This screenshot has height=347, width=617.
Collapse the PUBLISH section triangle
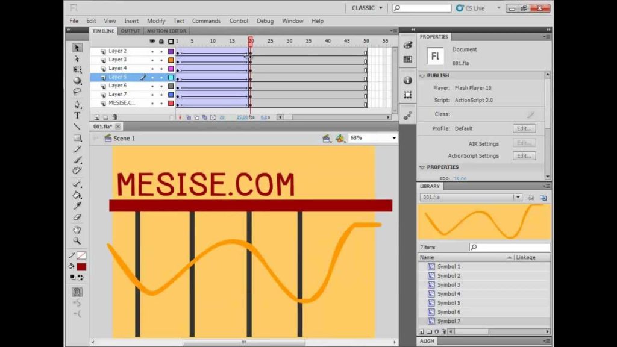(x=422, y=75)
